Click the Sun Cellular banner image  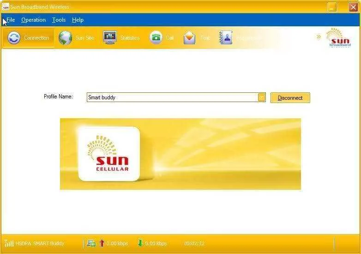coord(180,154)
